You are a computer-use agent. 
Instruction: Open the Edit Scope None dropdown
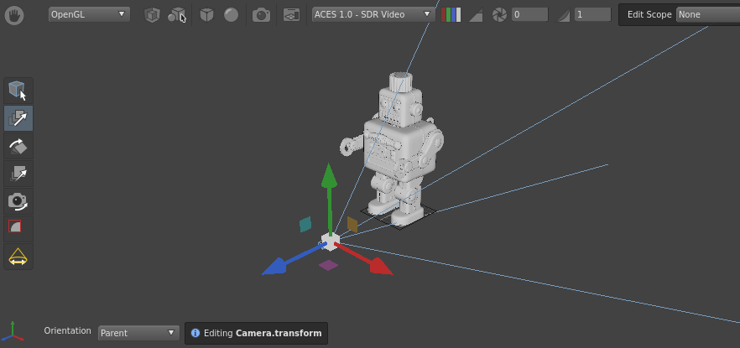(x=708, y=14)
